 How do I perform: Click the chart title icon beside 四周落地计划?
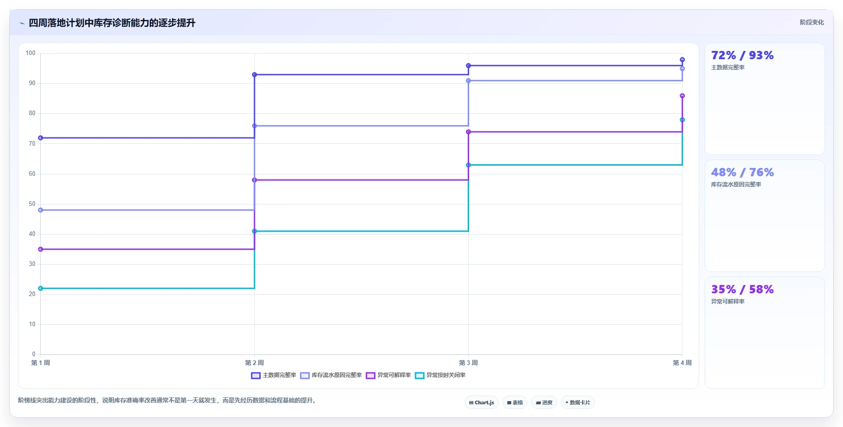click(x=22, y=23)
